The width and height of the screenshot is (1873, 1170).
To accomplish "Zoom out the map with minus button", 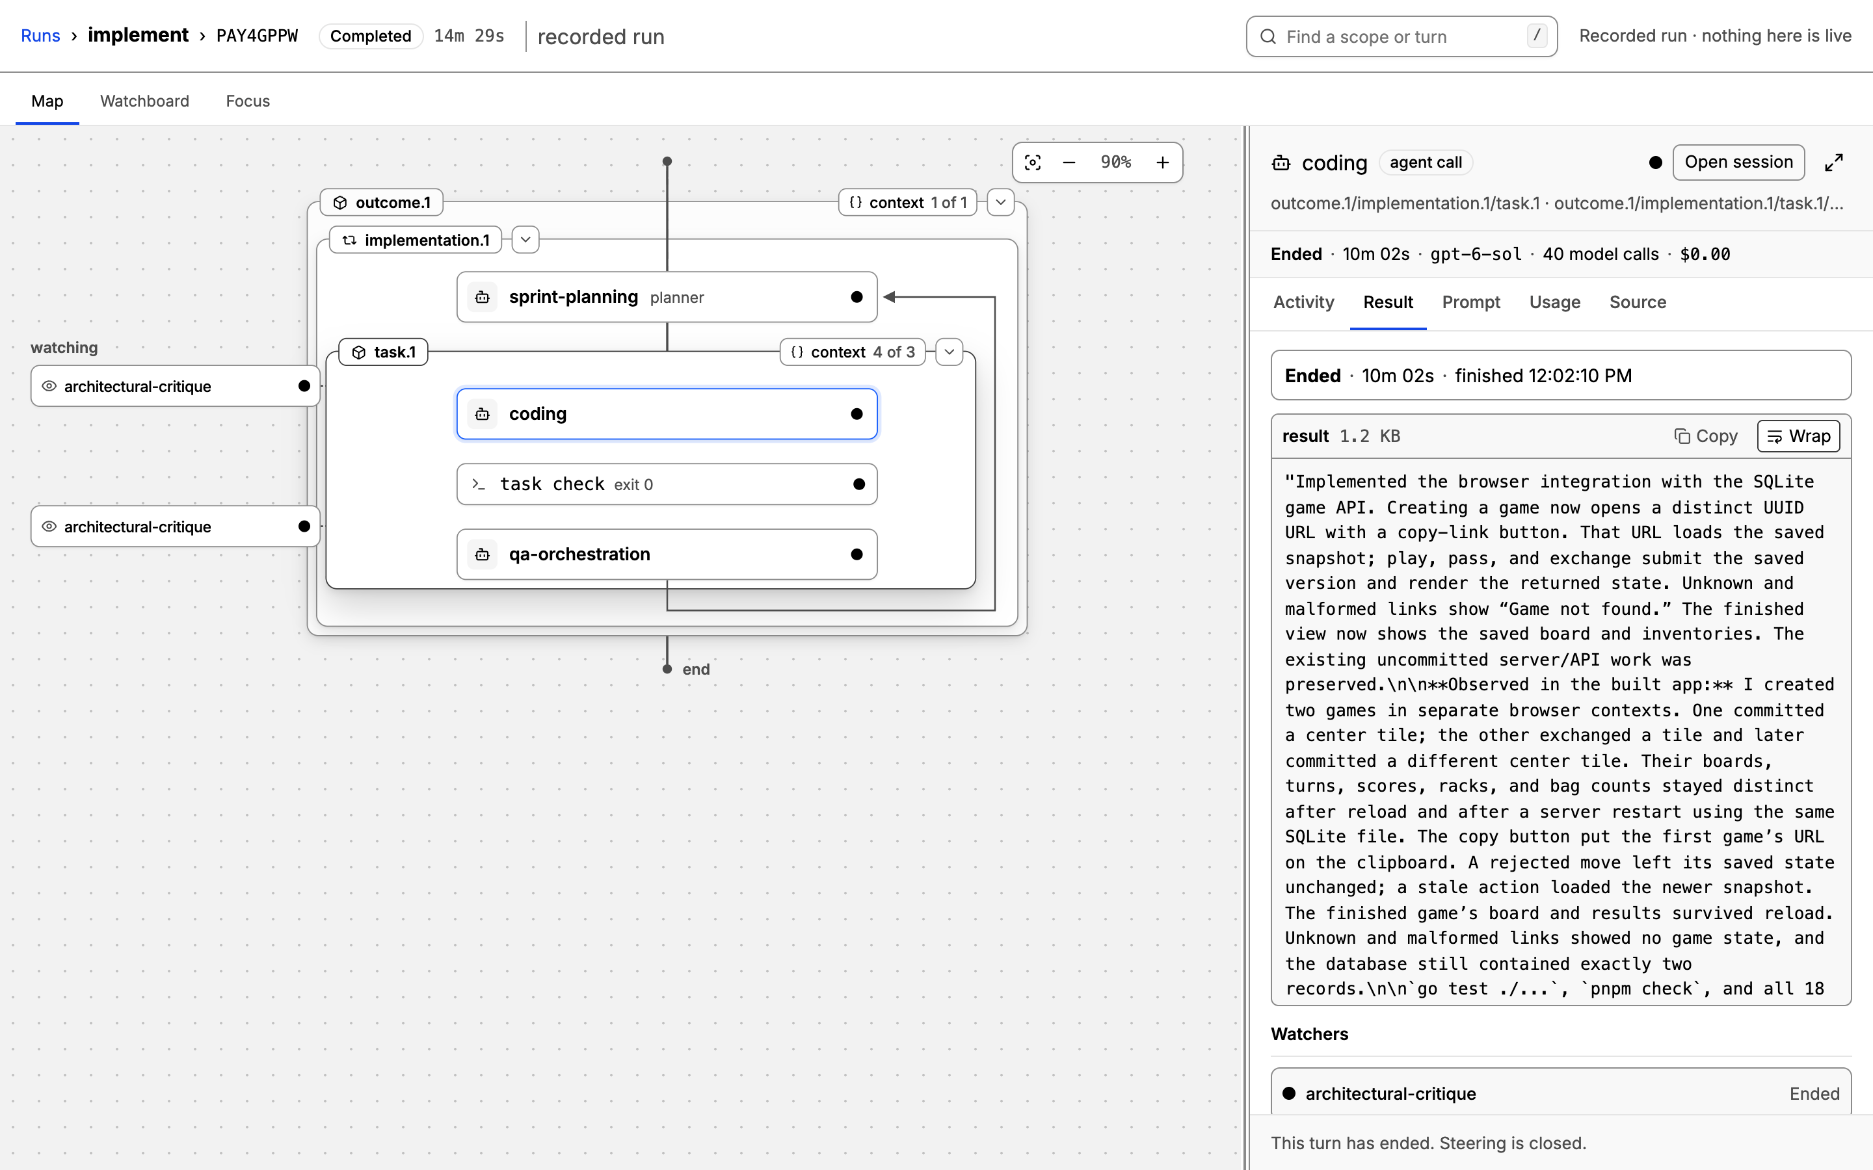I will pos(1069,162).
